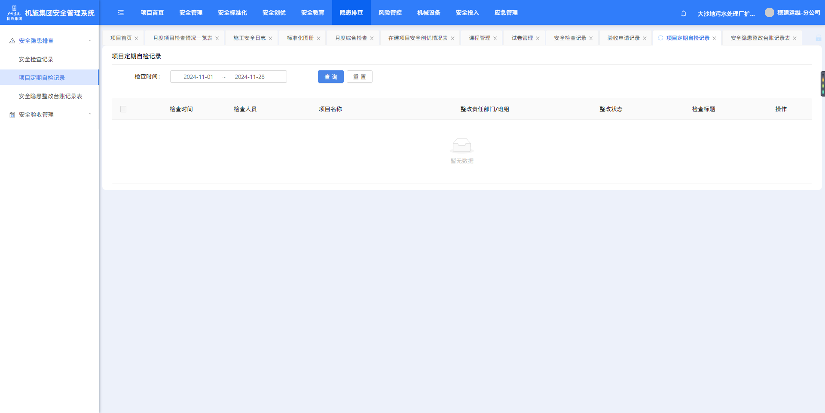Image resolution: width=825 pixels, height=413 pixels.
Task: Close the 课程管理 tab
Action: click(x=495, y=39)
